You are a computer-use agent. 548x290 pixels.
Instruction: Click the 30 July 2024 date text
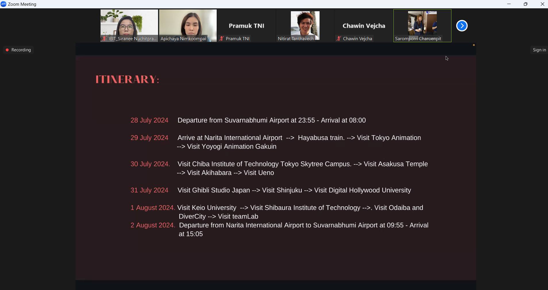[x=150, y=164]
